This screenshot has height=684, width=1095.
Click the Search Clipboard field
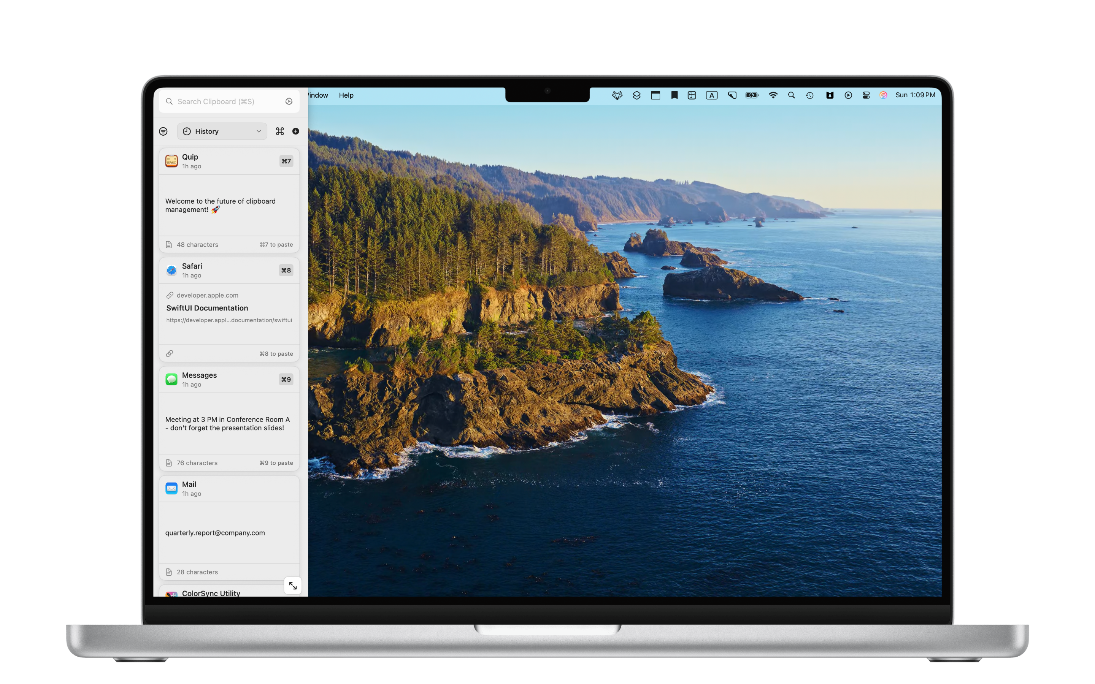coord(229,101)
